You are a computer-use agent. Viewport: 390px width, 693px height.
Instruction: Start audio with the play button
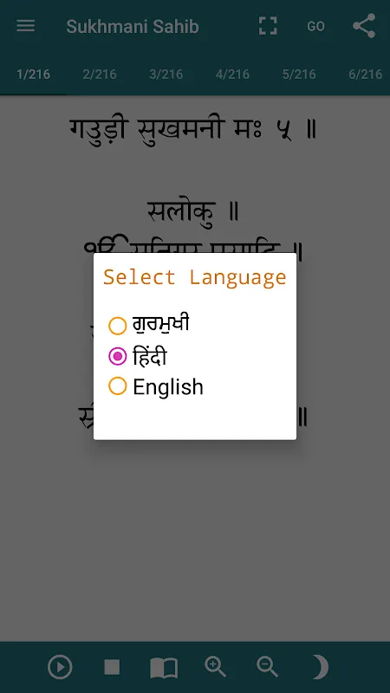click(x=60, y=667)
